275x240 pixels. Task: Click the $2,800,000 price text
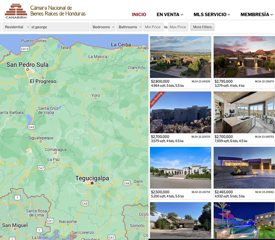pyautogui.click(x=160, y=81)
